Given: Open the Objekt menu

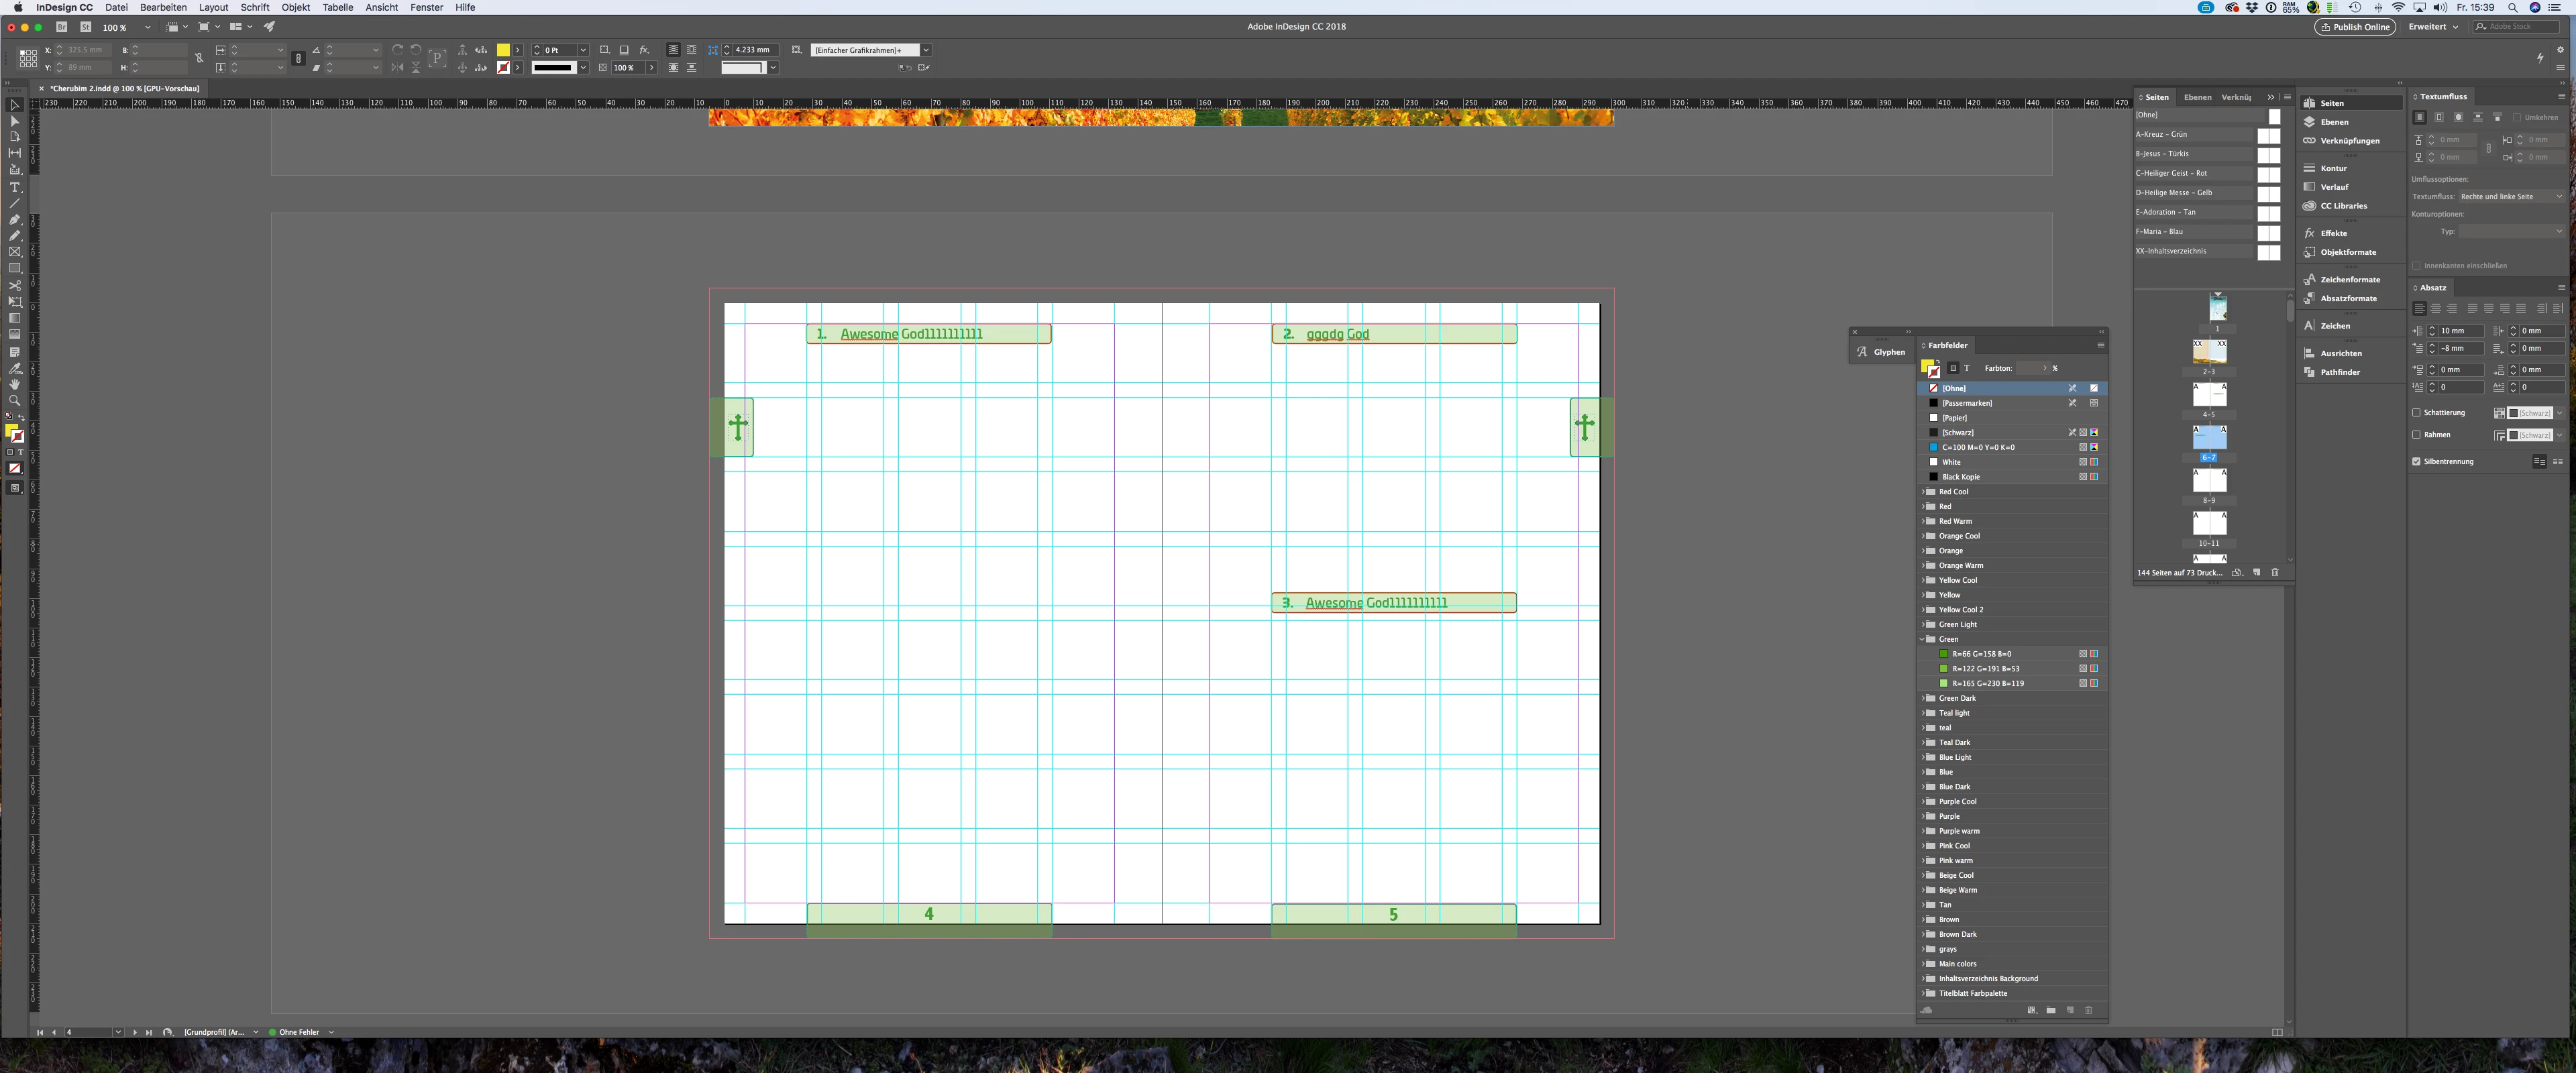Looking at the screenshot, I should click(295, 7).
